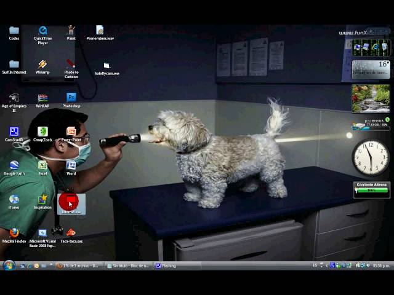Screen dimensions: 394x295
Task: Open the PowerPoint desktop shortcut
Action: (x=71, y=135)
